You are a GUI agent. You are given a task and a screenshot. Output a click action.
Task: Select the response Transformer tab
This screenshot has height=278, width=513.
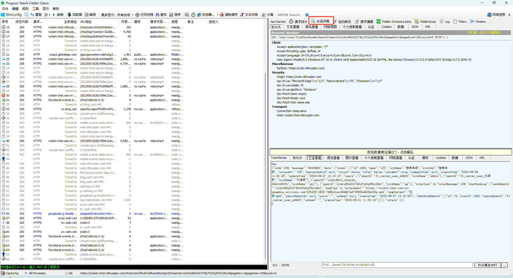pos(279,158)
